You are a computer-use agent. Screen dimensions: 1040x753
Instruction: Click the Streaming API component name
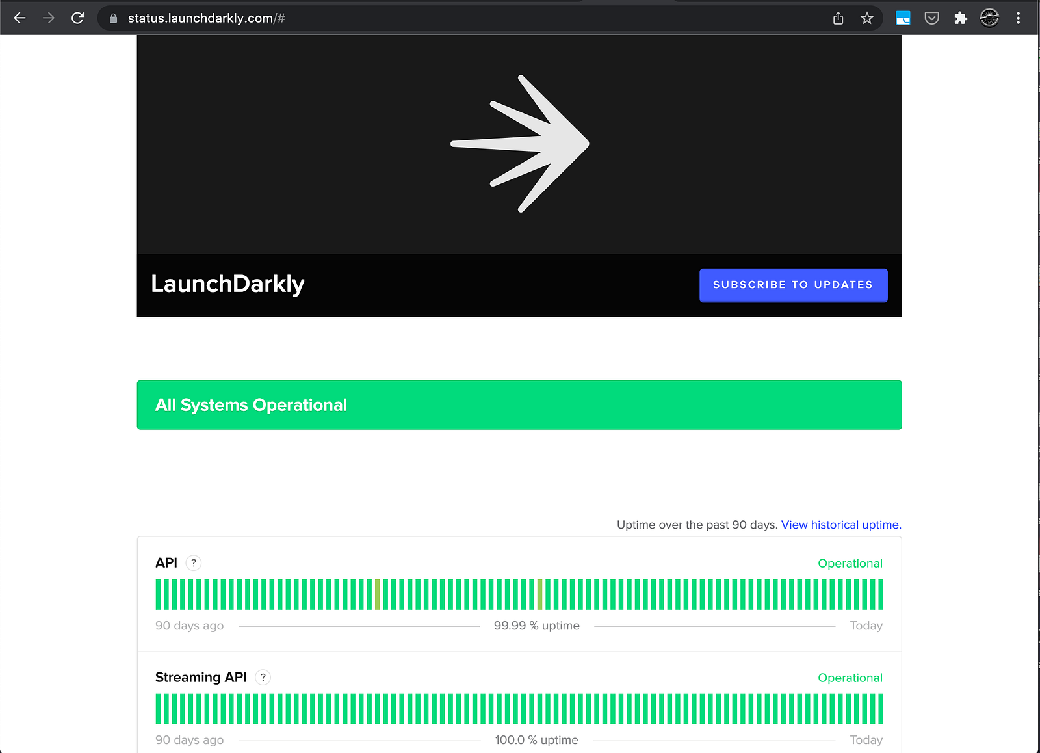point(201,678)
